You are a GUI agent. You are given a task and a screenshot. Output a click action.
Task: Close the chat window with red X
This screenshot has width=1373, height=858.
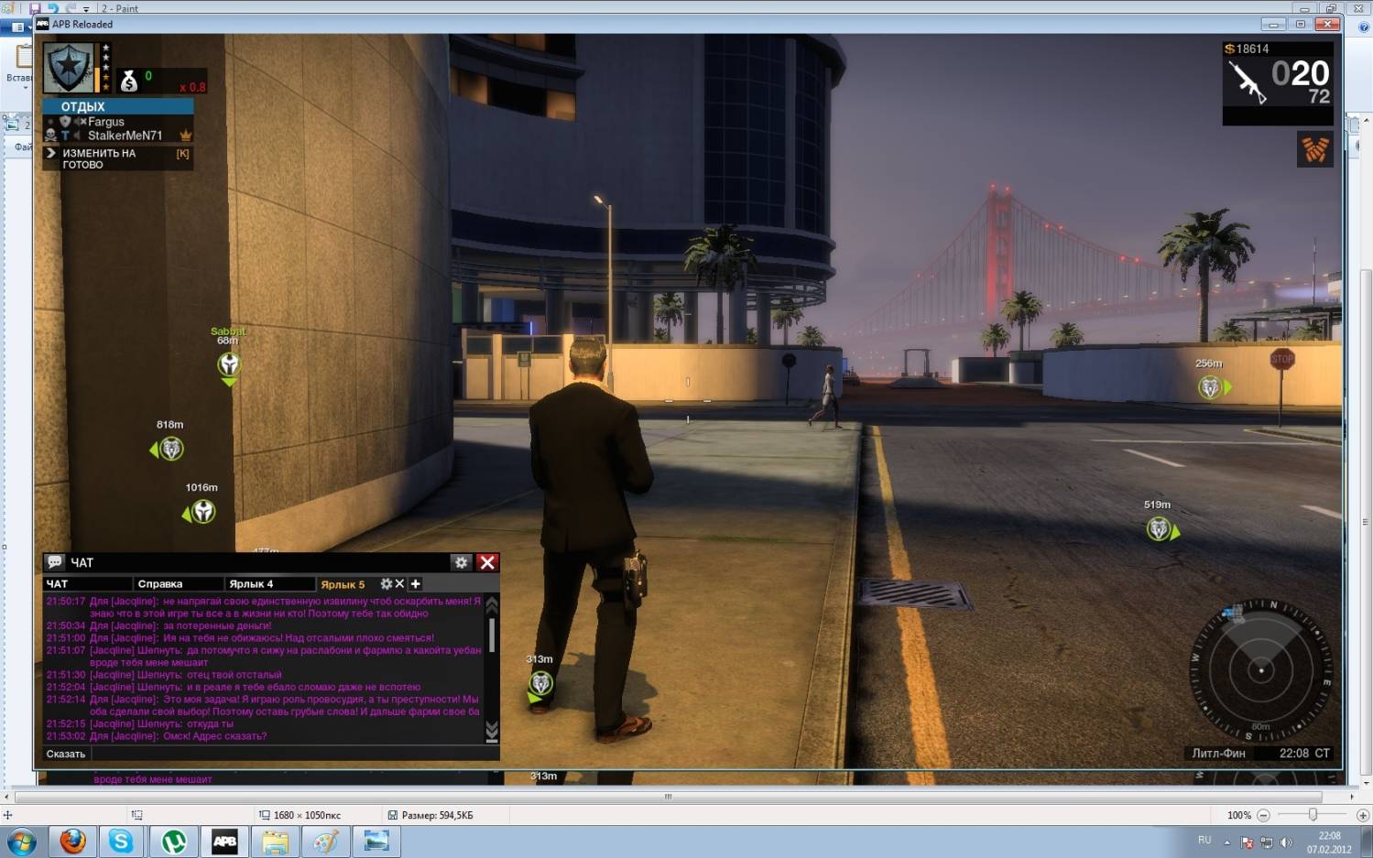487,562
